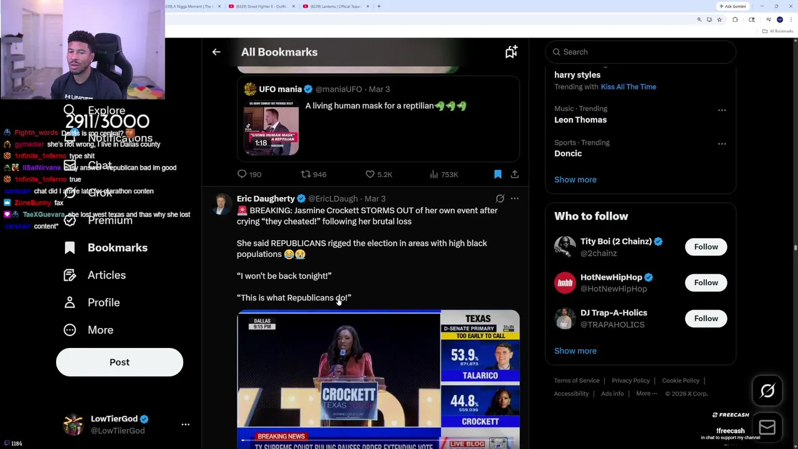Switch to the Street Fighter 6 tab
798x449 pixels.
[262, 6]
